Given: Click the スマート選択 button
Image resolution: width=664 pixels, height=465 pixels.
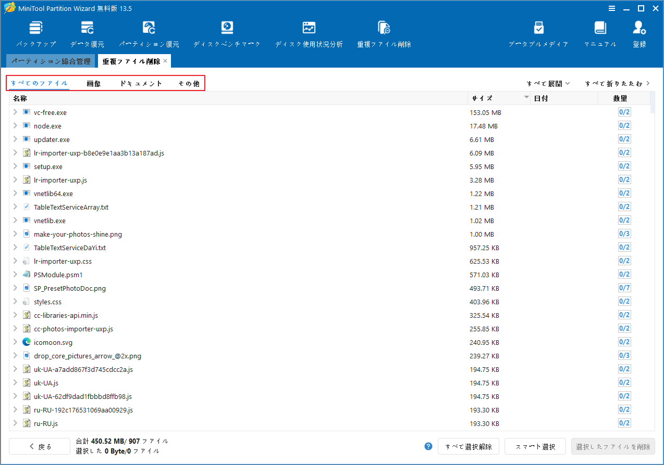Looking at the screenshot, I should [x=535, y=446].
